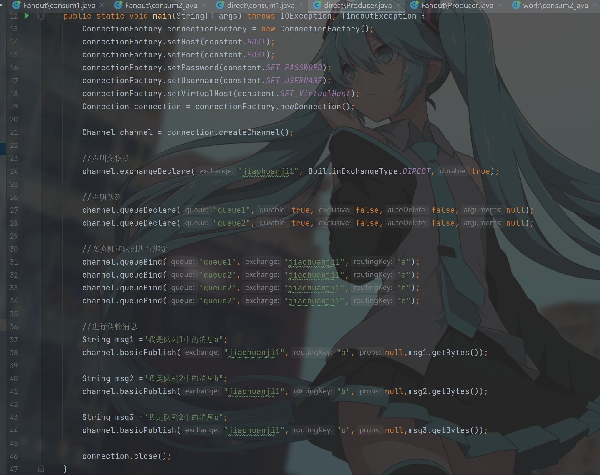The image size is (600, 475).
Task: Click msg3.getBytes() on line 44
Action: click(444, 430)
